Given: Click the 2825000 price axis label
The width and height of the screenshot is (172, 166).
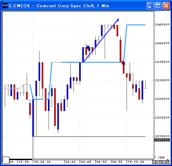Looking at the screenshot, I should tap(162, 99).
